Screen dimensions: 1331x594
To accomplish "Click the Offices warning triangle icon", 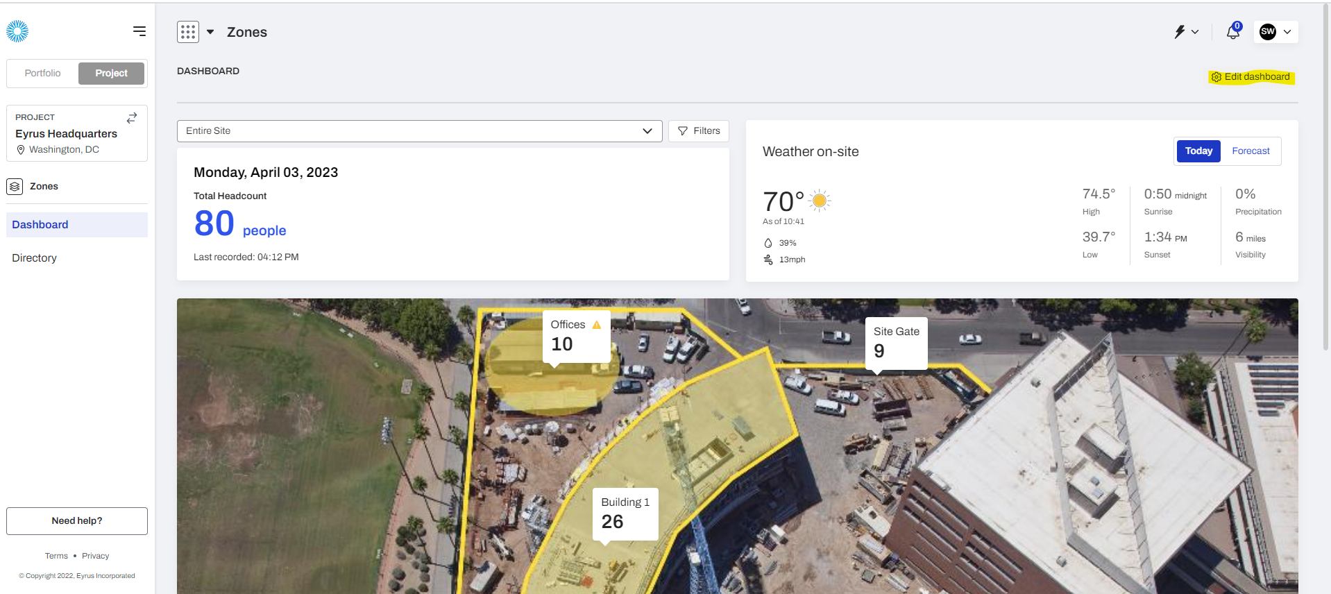I will tap(597, 325).
